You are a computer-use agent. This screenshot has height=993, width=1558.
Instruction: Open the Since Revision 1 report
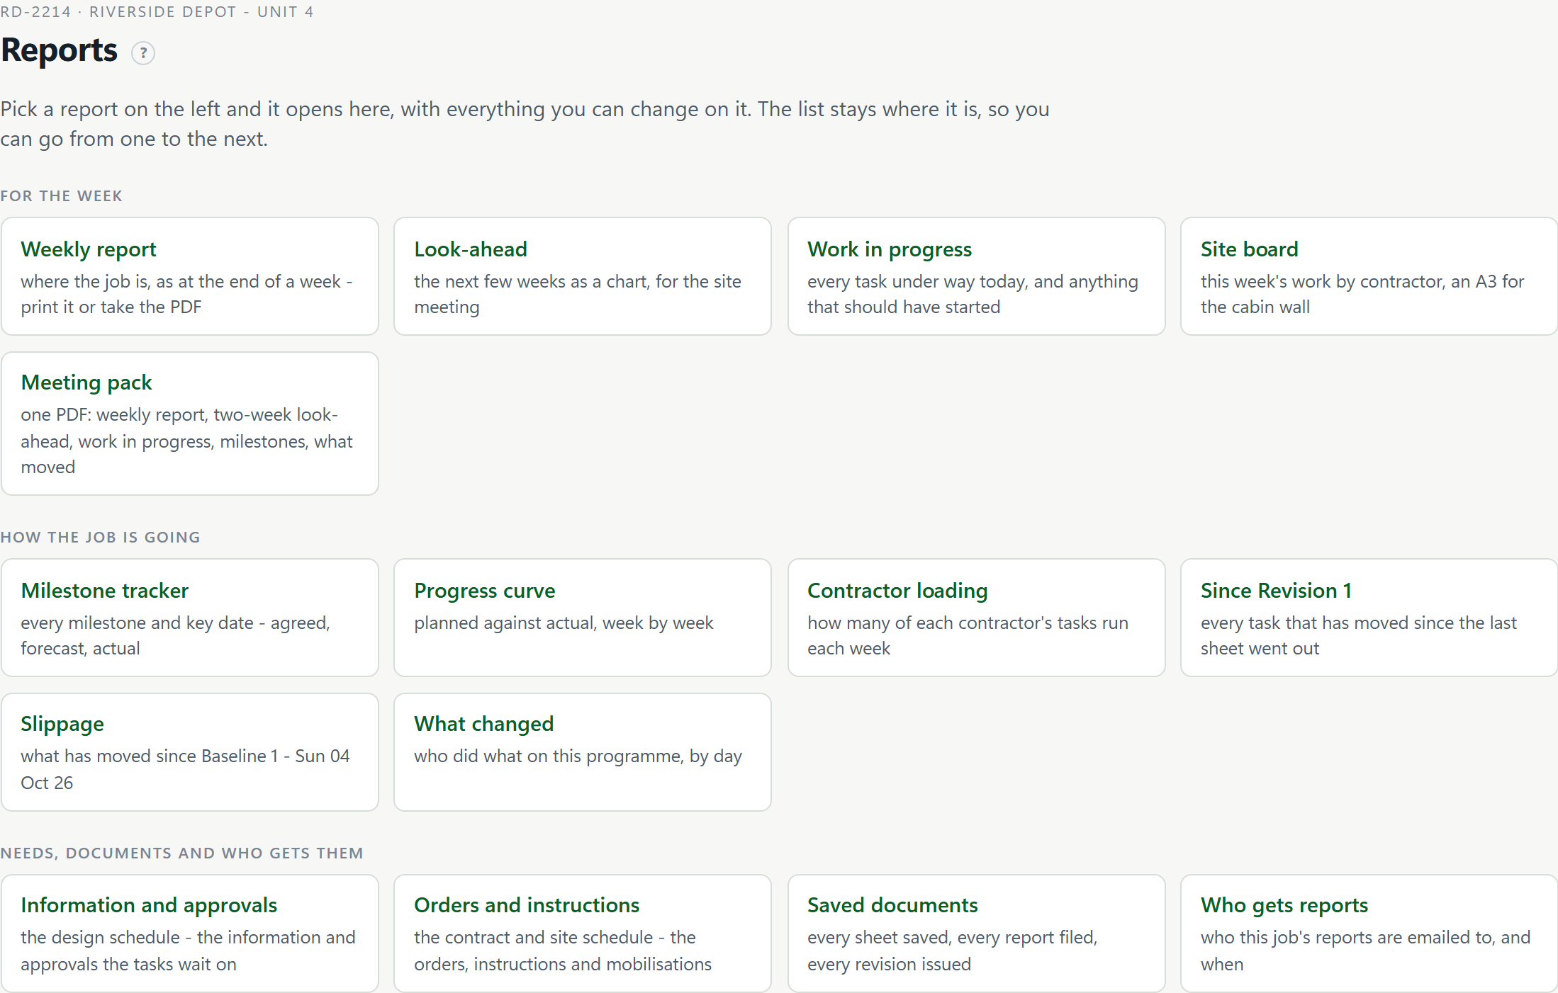tap(1369, 618)
